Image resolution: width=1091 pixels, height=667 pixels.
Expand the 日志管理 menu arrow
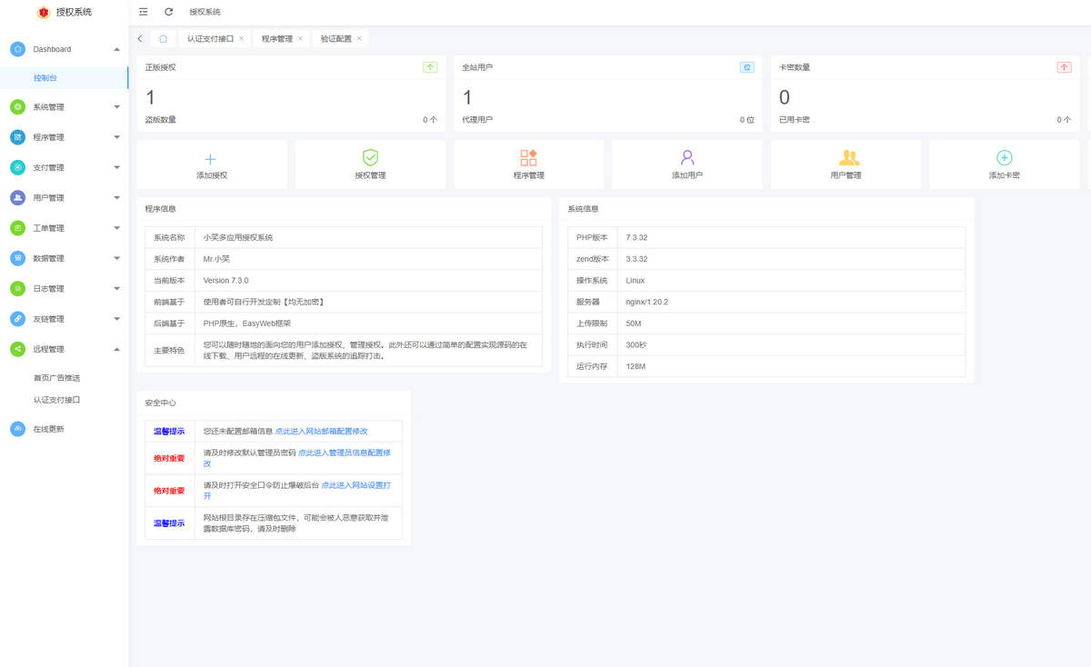pos(116,289)
